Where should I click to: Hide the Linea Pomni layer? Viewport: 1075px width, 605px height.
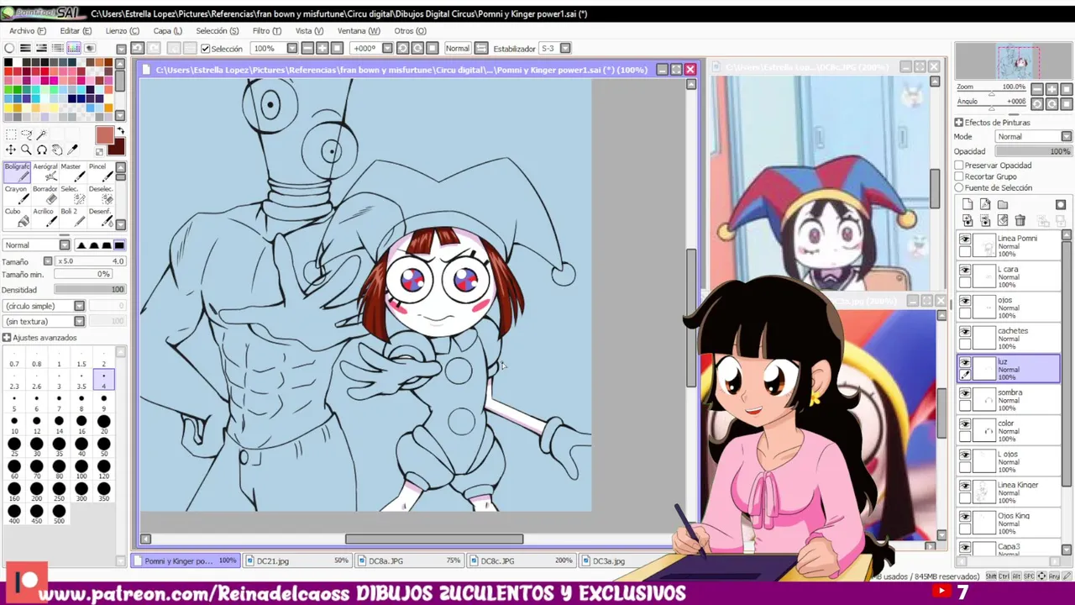click(965, 239)
